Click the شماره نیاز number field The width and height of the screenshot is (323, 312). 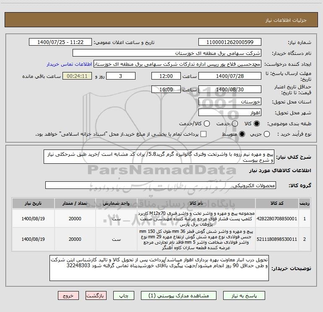coord(230,42)
